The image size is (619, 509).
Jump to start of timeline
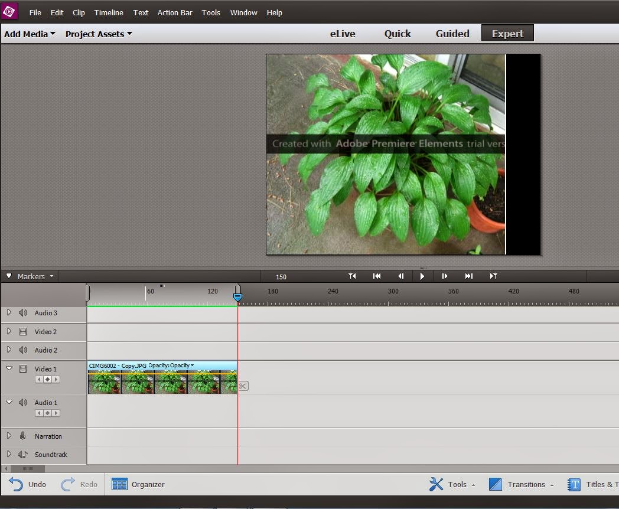point(377,276)
